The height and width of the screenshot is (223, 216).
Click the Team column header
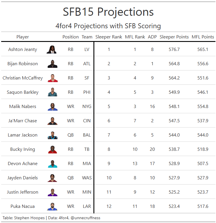(x=87, y=37)
